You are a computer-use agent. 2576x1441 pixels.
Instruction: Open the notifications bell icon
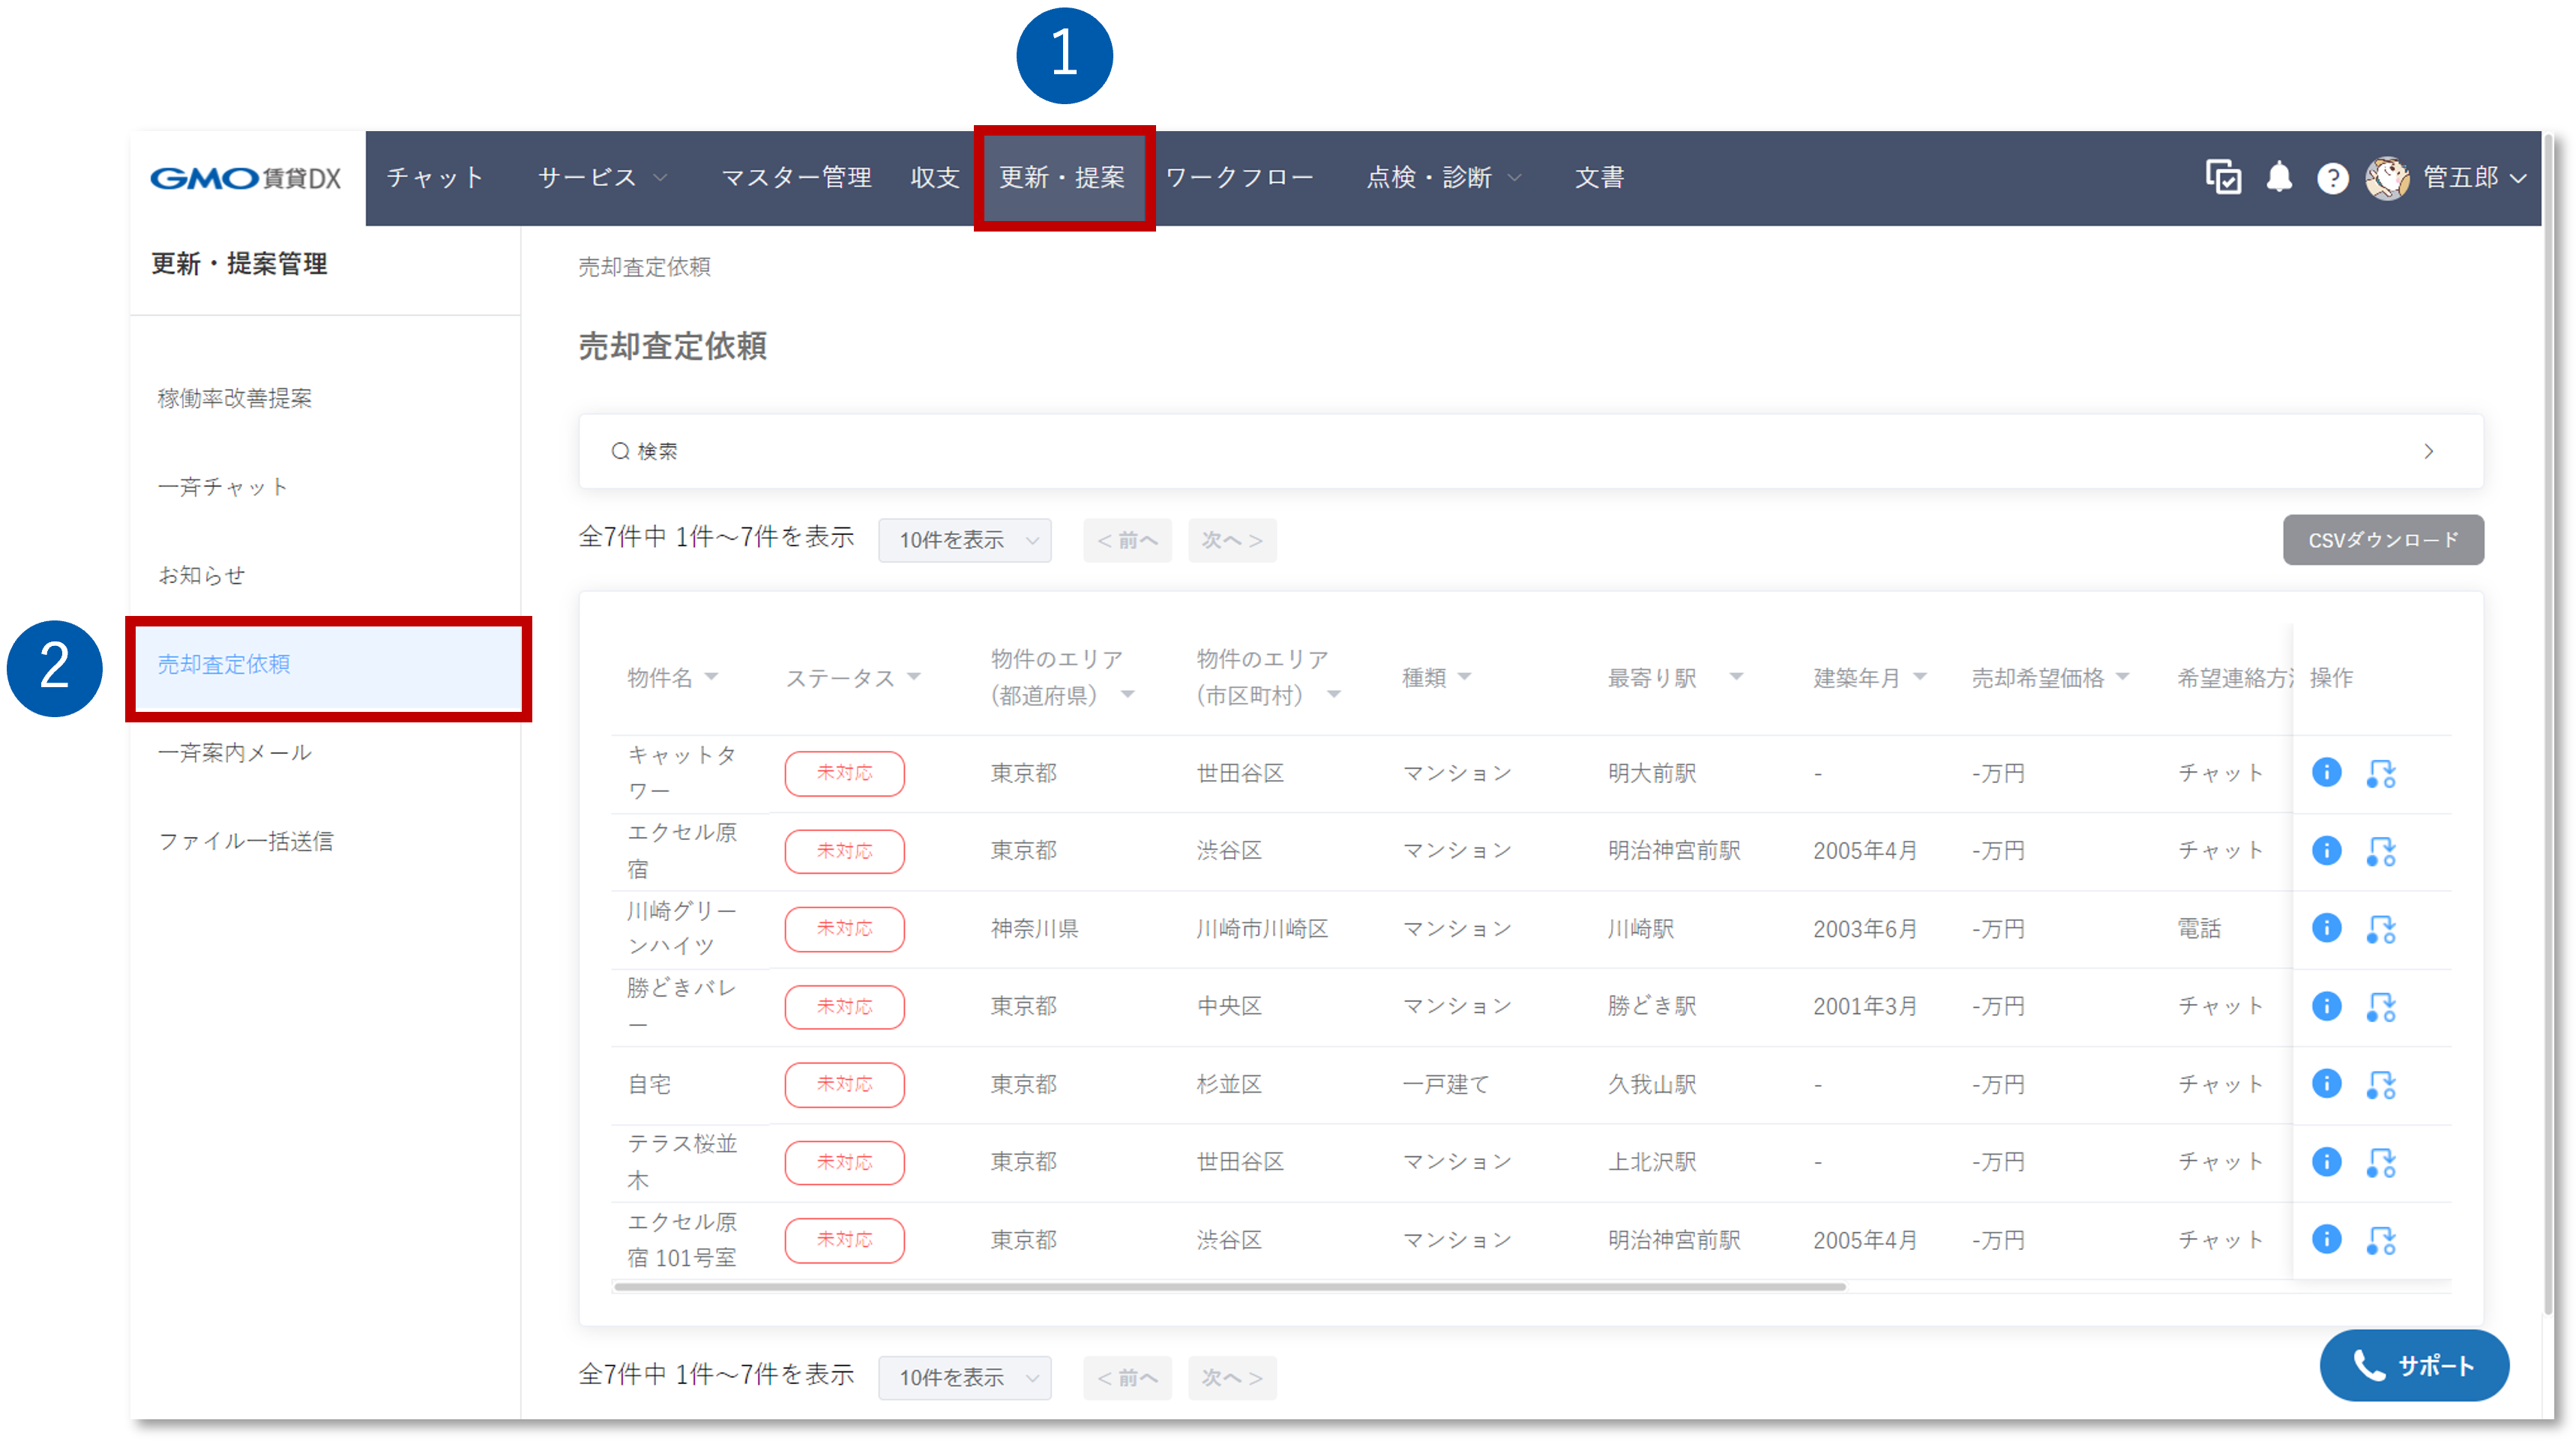[x=2280, y=177]
